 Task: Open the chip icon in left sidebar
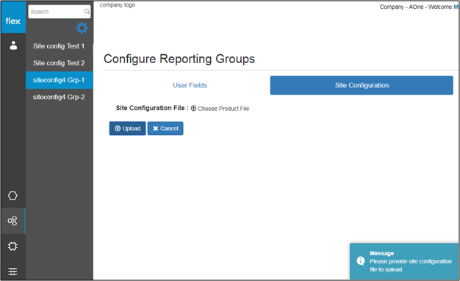pos(12,246)
